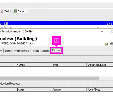The width and height of the screenshot is (113, 101).
Task: Click the envelope email icon
Action: [106, 44]
